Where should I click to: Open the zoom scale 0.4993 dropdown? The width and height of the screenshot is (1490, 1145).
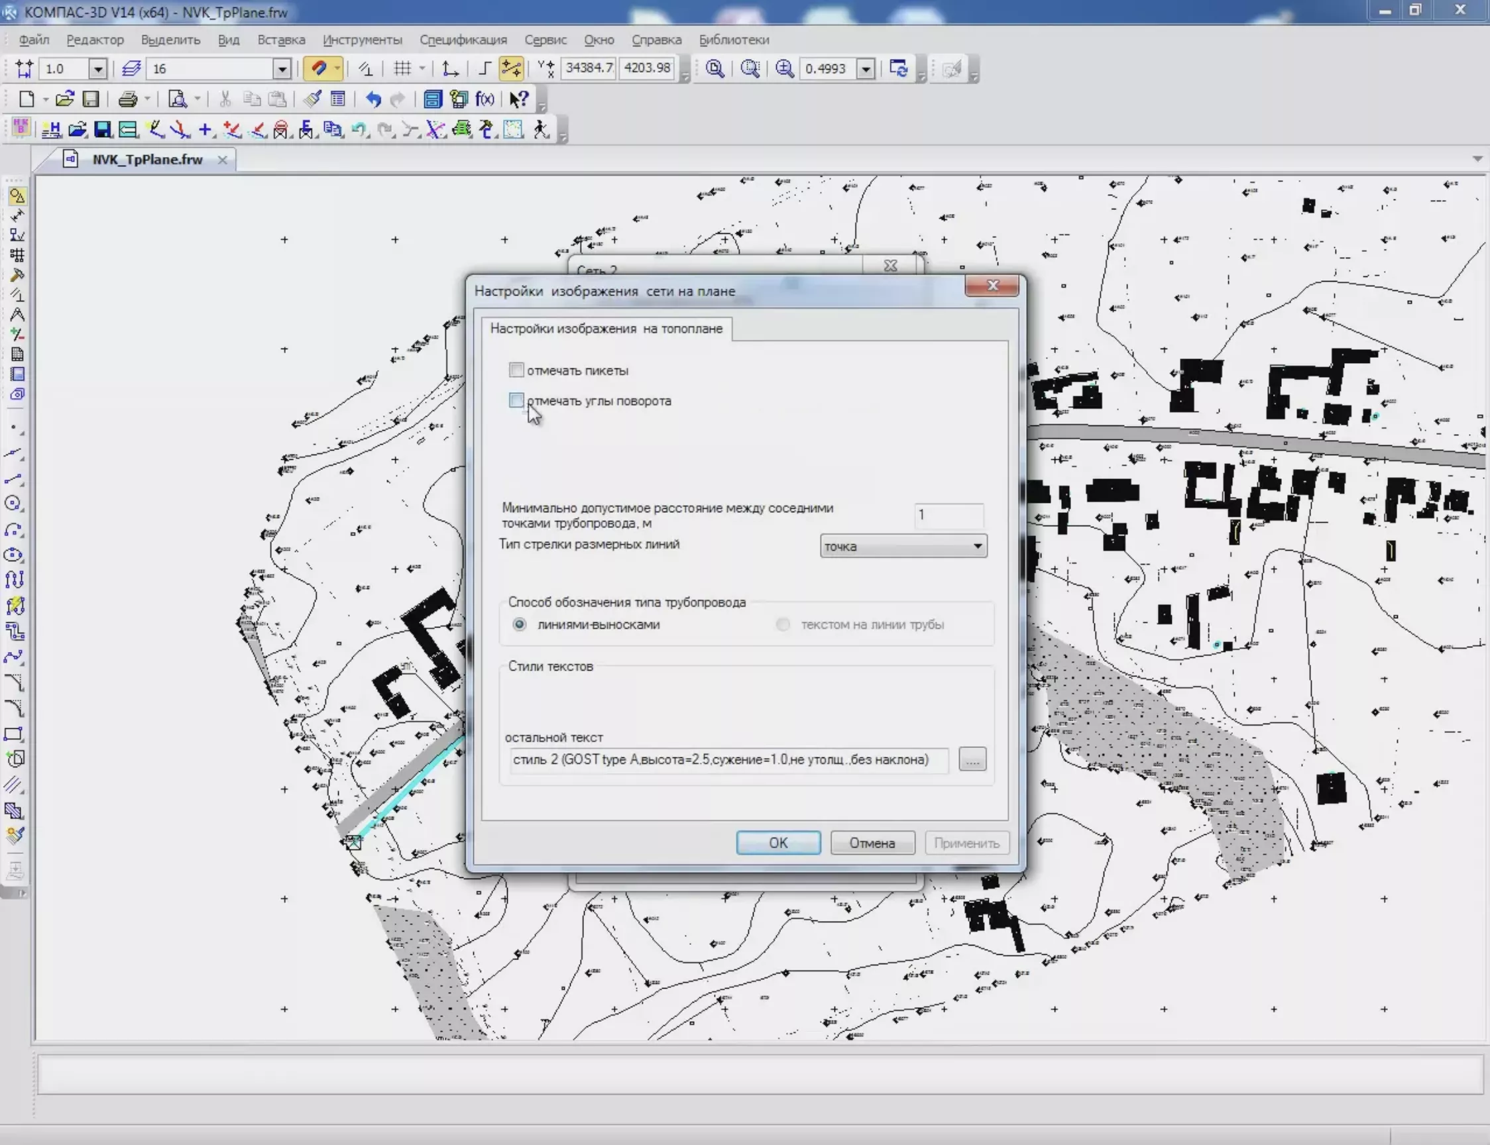[866, 69]
